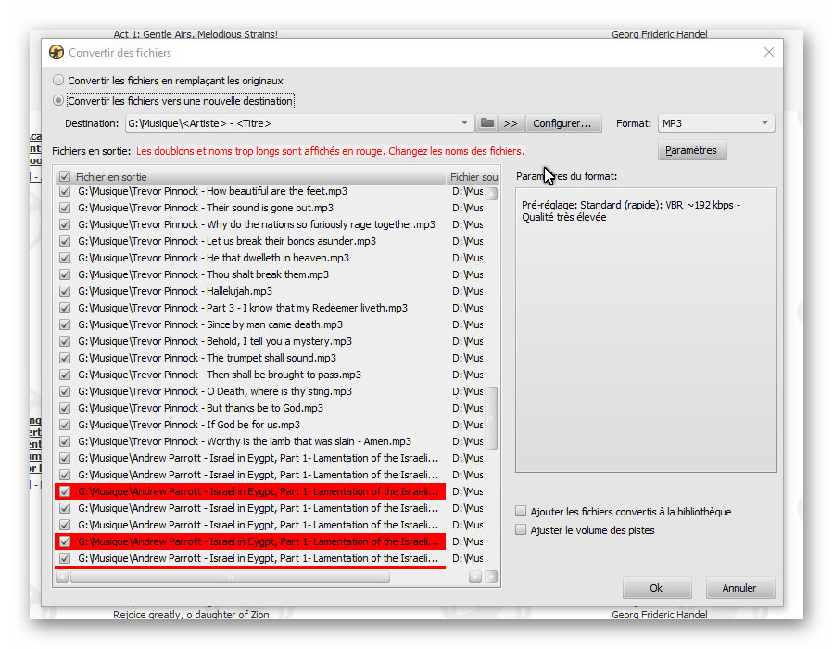The width and height of the screenshot is (833, 649).
Task: Open the Format MP3 dropdown
Action: pyautogui.click(x=764, y=123)
